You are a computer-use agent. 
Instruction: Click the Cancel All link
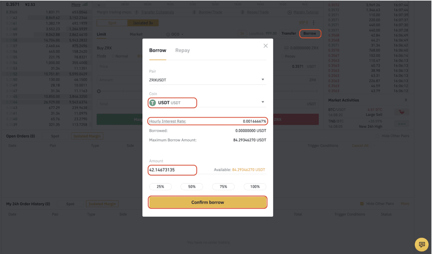[x=360, y=145]
